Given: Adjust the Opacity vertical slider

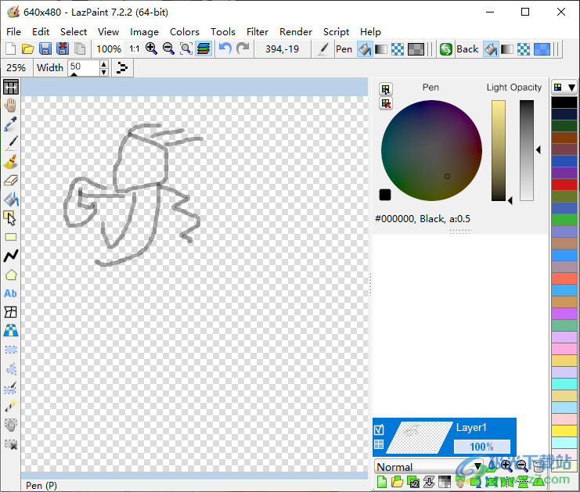Looking at the screenshot, I should (x=527, y=150).
